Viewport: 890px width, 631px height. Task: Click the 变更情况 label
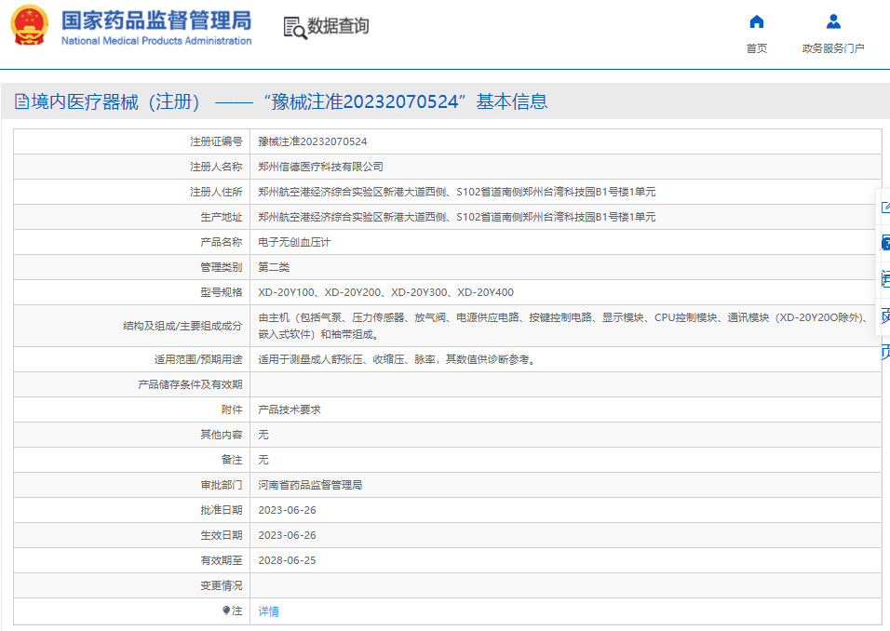[x=222, y=585]
